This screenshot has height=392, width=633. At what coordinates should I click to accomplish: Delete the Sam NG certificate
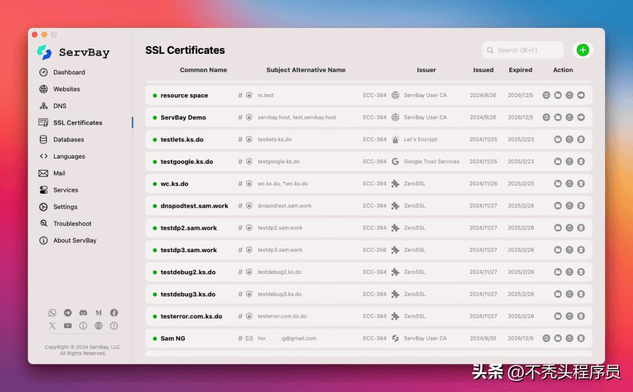click(x=581, y=338)
